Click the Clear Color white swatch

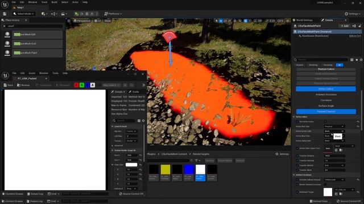[x=131, y=165]
